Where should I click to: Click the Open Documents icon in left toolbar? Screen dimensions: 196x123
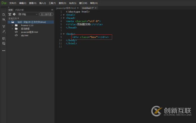point(4,14)
